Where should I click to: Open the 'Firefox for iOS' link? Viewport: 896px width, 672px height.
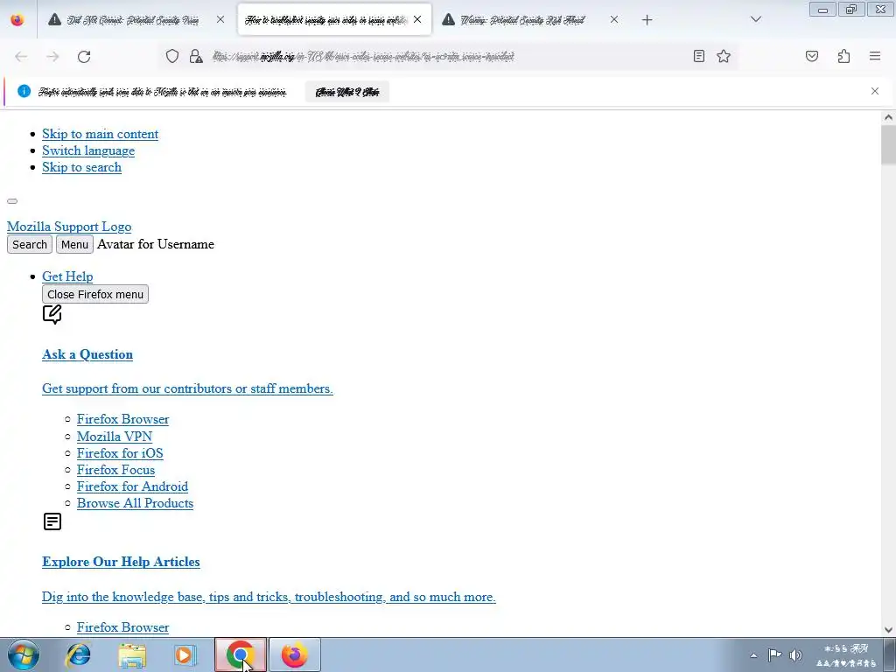point(120,453)
